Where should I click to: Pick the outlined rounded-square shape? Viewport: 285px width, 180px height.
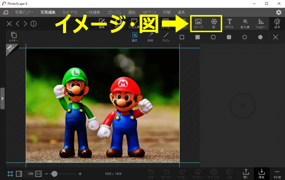(213, 37)
